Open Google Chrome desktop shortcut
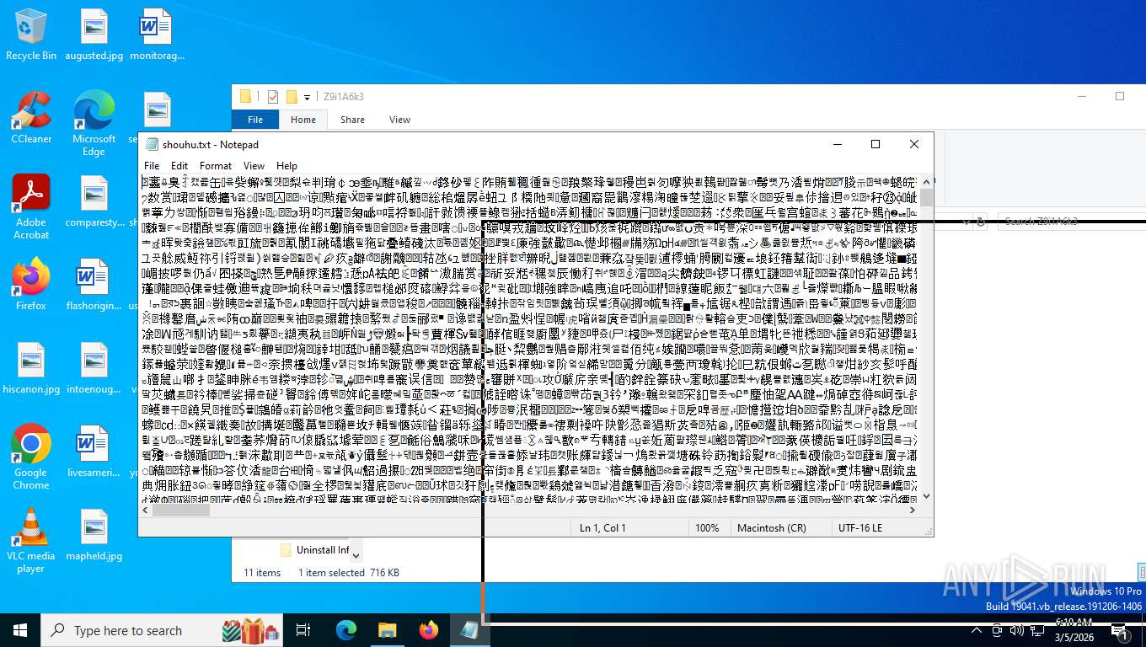 [x=31, y=457]
